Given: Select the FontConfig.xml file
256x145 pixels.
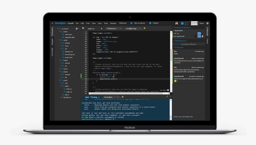Looking at the screenshot, I should 70,55.
